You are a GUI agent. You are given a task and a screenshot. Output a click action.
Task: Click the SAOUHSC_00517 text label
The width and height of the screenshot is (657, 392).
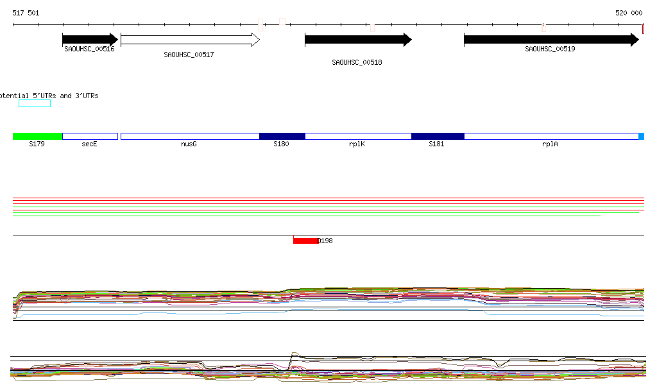[189, 55]
